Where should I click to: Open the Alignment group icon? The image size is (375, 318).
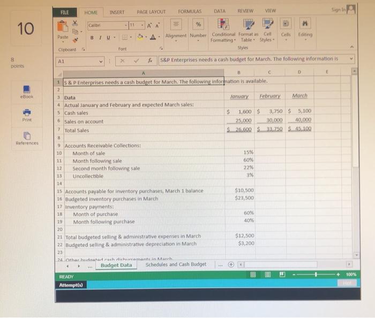tap(176, 25)
